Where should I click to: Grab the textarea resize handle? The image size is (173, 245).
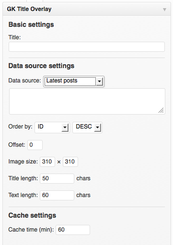161,110
